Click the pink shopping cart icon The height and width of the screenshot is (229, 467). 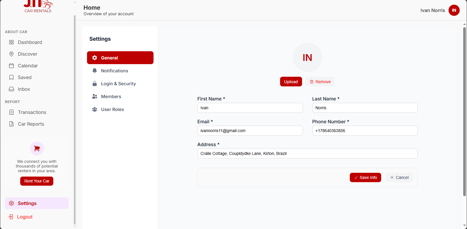click(37, 148)
